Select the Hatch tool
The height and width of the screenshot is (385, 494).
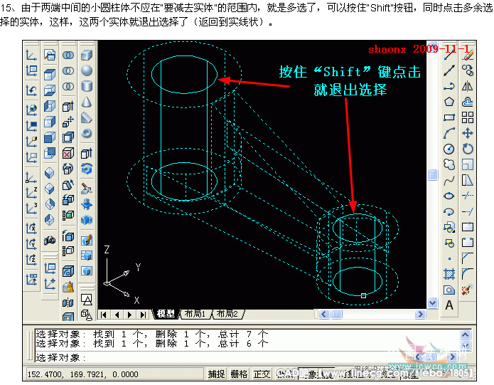point(449,274)
